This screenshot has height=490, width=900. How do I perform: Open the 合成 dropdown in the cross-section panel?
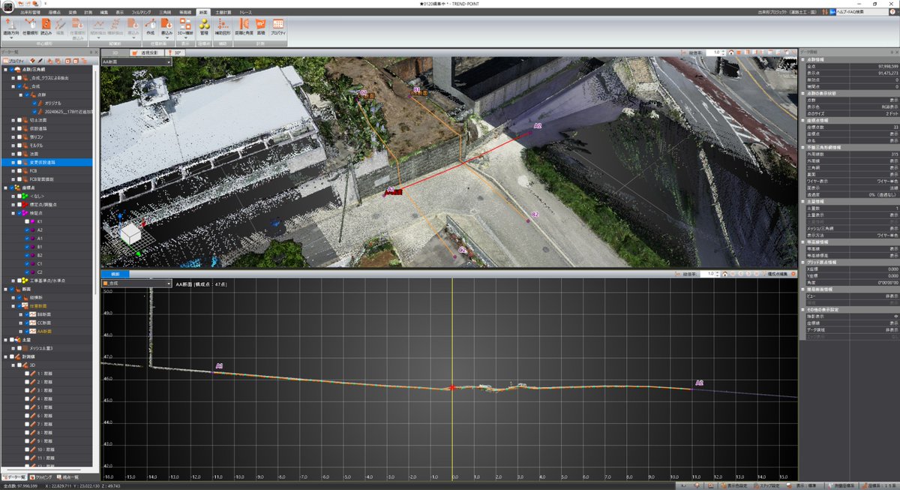pos(136,284)
